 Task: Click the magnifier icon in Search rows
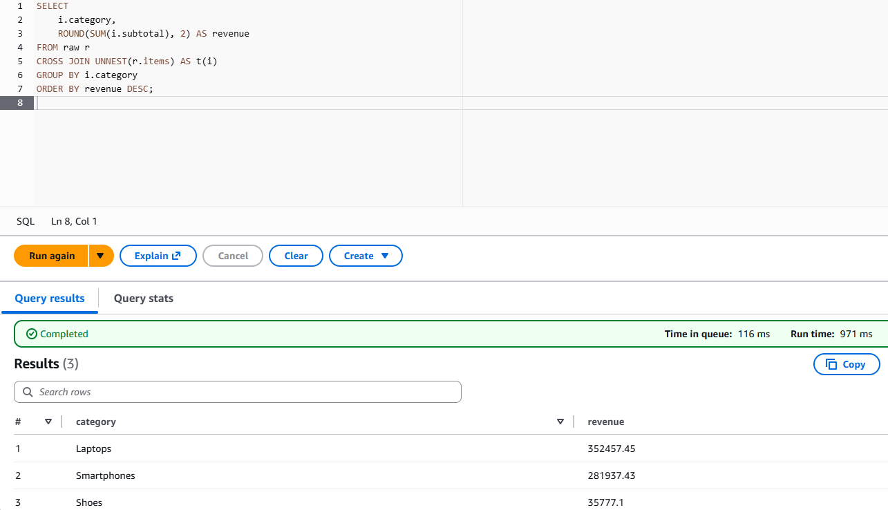(x=28, y=392)
